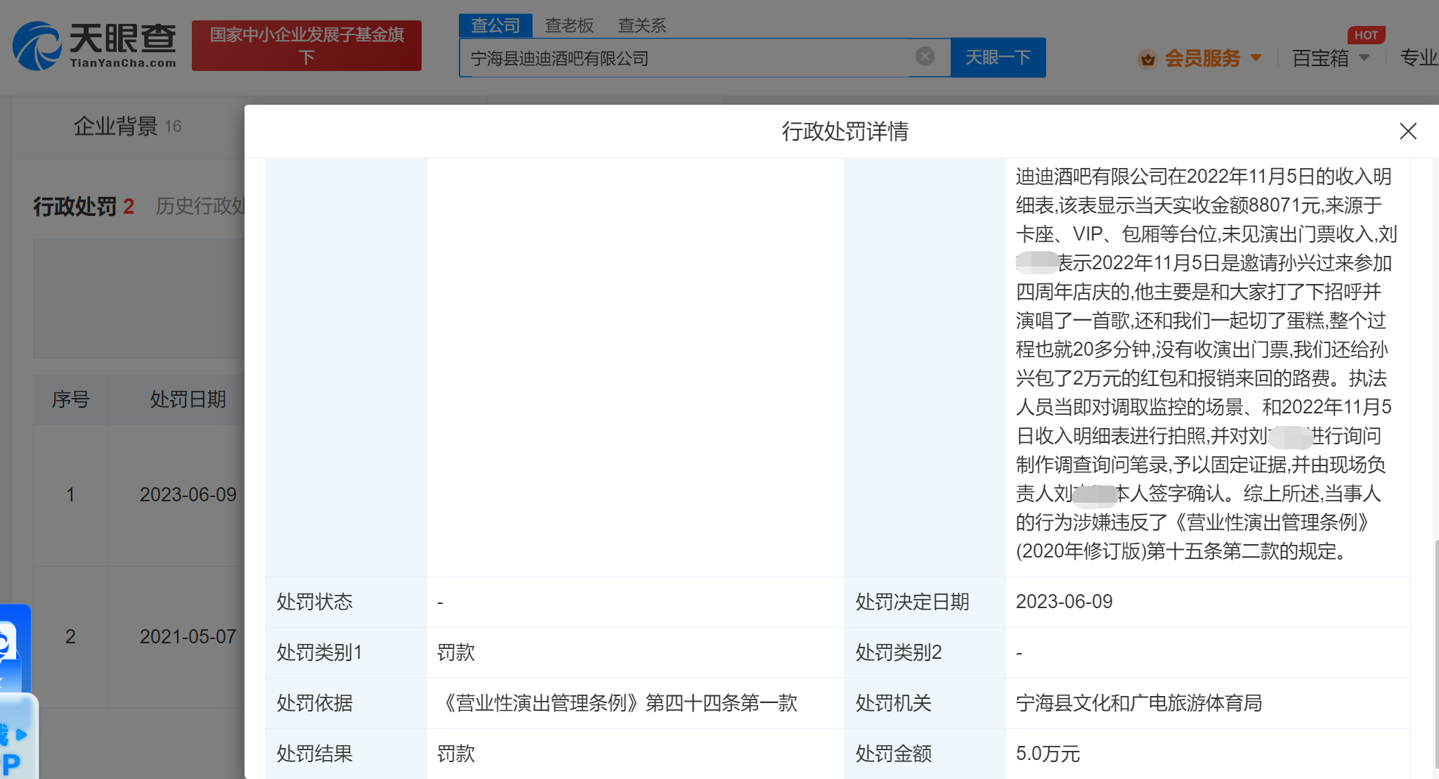Click penalty date 2021-05-07 in row 2
1439x779 pixels.
tap(188, 636)
